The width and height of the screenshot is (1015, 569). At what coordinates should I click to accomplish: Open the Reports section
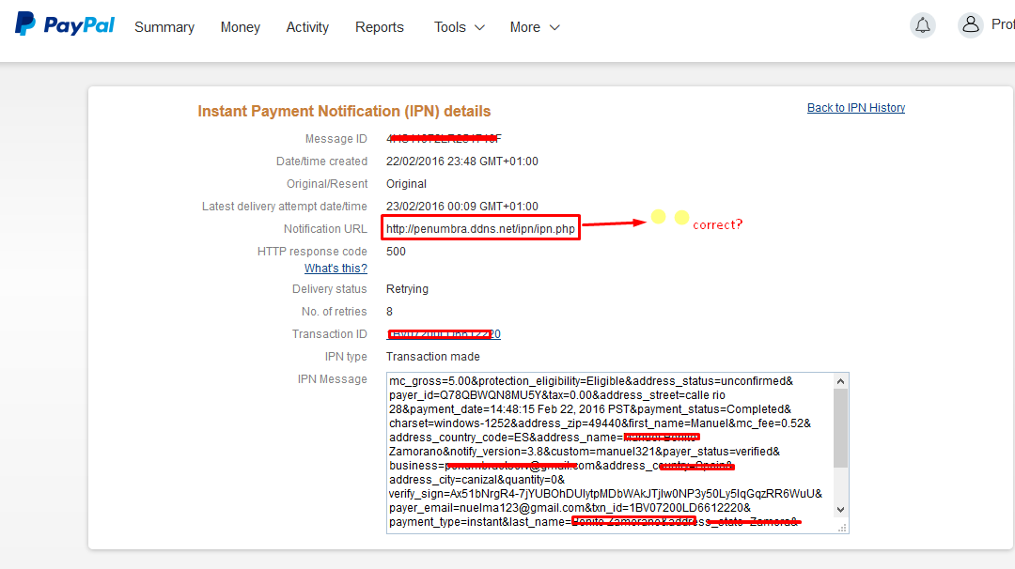click(380, 27)
